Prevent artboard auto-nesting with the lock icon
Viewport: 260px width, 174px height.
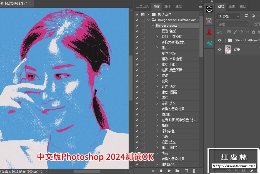(x=247, y=32)
